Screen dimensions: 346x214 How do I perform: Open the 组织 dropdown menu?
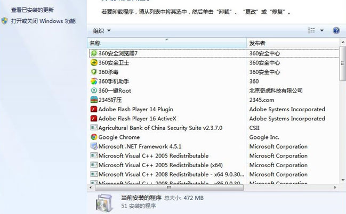[x=102, y=31]
